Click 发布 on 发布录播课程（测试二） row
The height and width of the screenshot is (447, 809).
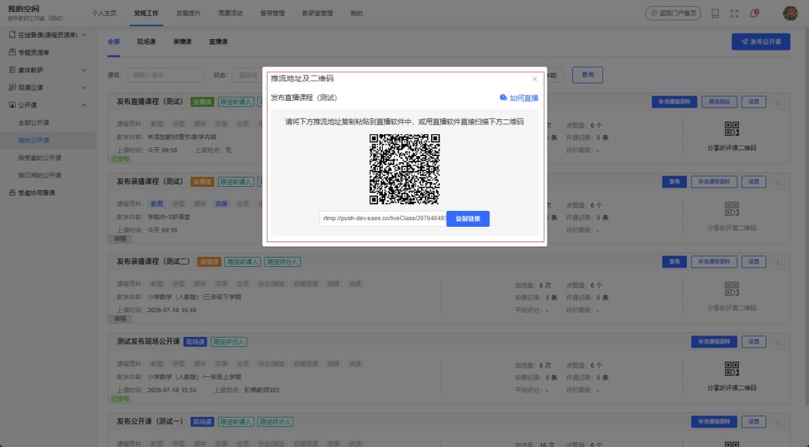click(674, 262)
